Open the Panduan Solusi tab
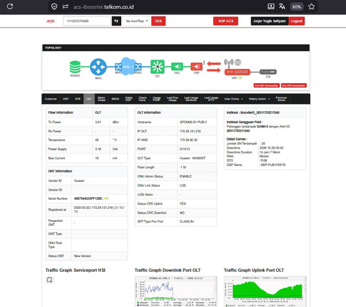The image size is (346, 307). 281,99
